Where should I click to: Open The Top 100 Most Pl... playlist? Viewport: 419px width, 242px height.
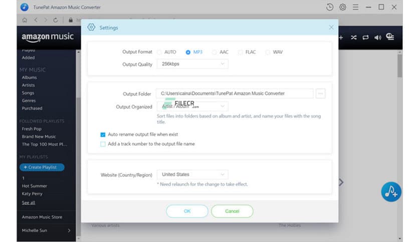click(x=45, y=144)
